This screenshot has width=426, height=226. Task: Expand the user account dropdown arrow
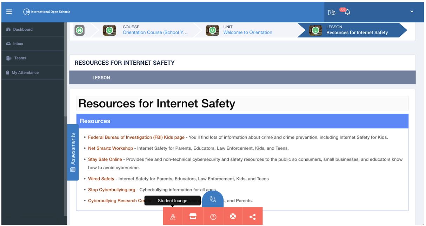412,12
